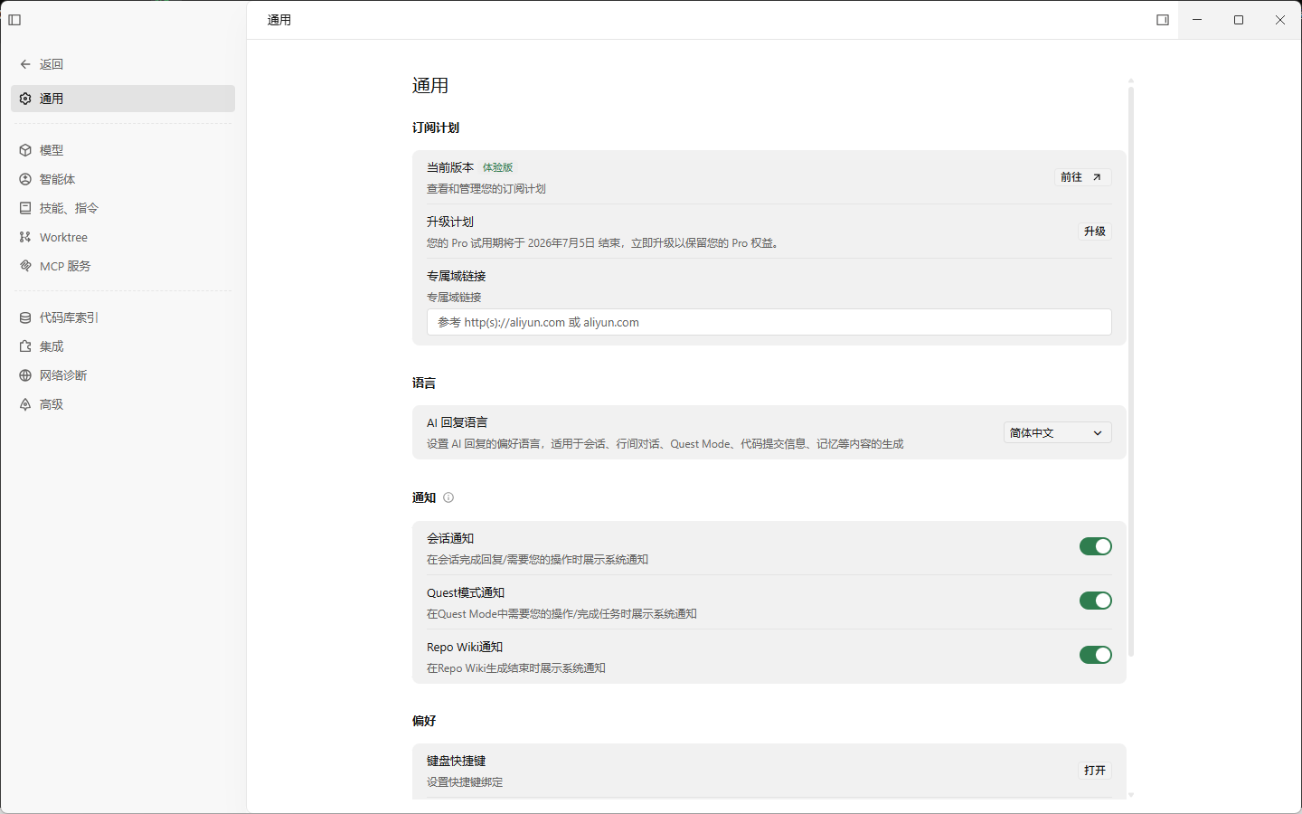Select MCP 服务 in the sidebar

(x=123, y=266)
